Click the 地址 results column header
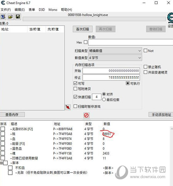173x186 pixels. [14, 29]
